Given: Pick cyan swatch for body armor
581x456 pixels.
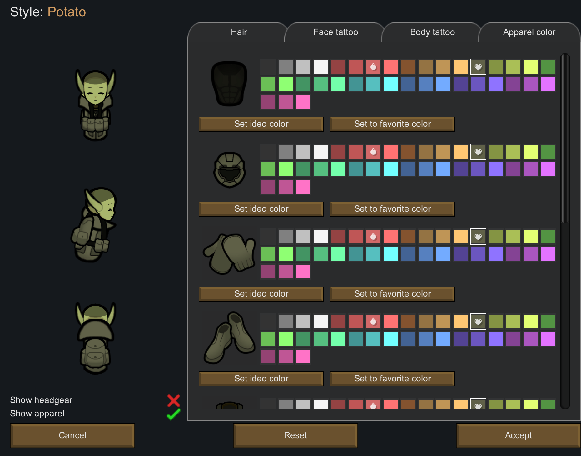Looking at the screenshot, I should (391, 84).
